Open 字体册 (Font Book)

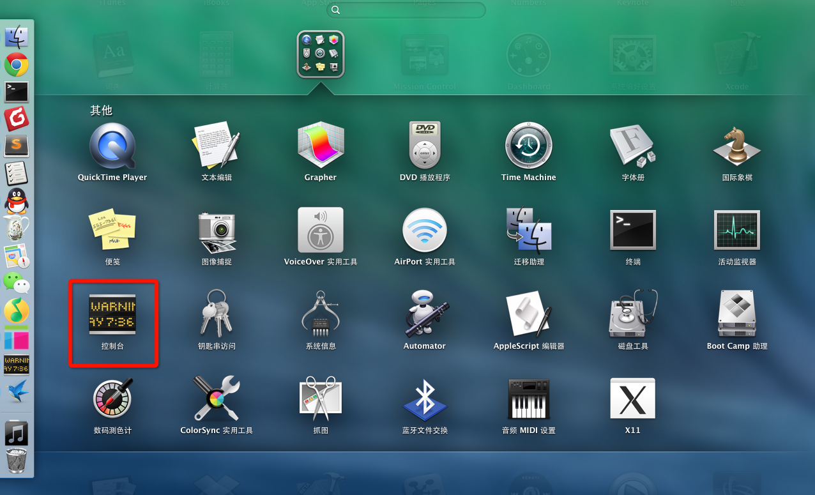(633, 146)
